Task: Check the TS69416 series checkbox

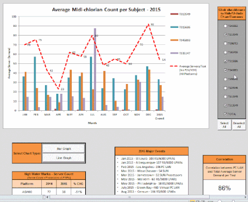Action: pyautogui.click(x=225, y=52)
